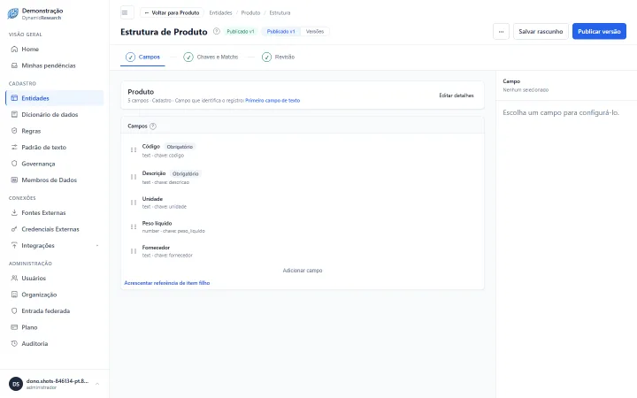Expand the user account menu chevron
Viewport: 637px width, 398px height.
click(97, 384)
